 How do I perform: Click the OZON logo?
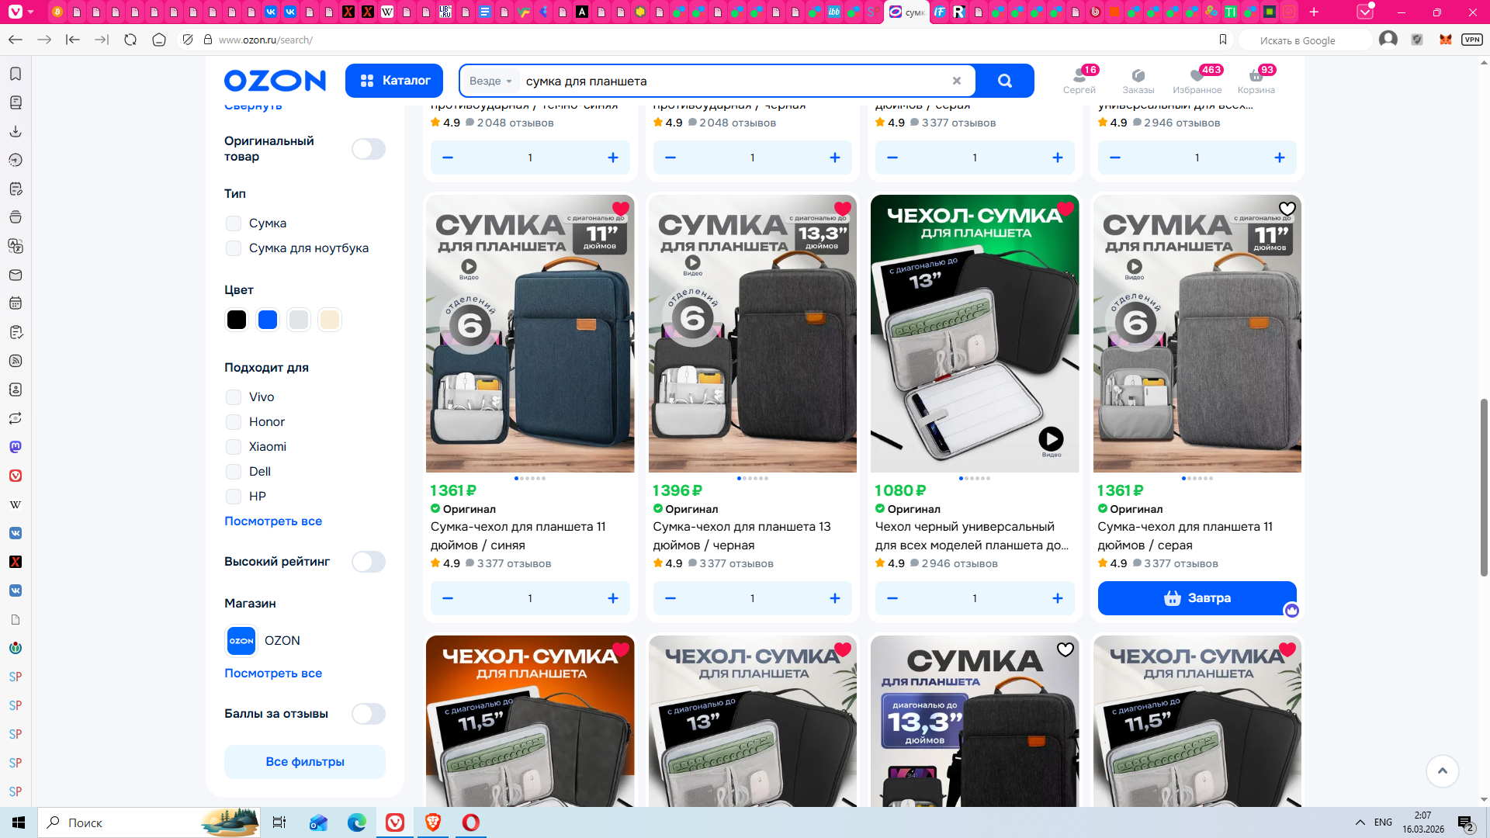pyautogui.click(x=275, y=81)
